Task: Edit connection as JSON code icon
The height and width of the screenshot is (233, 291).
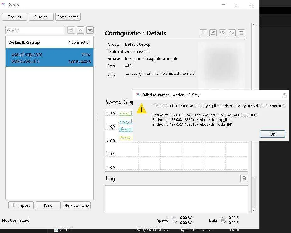Action: [222, 33]
